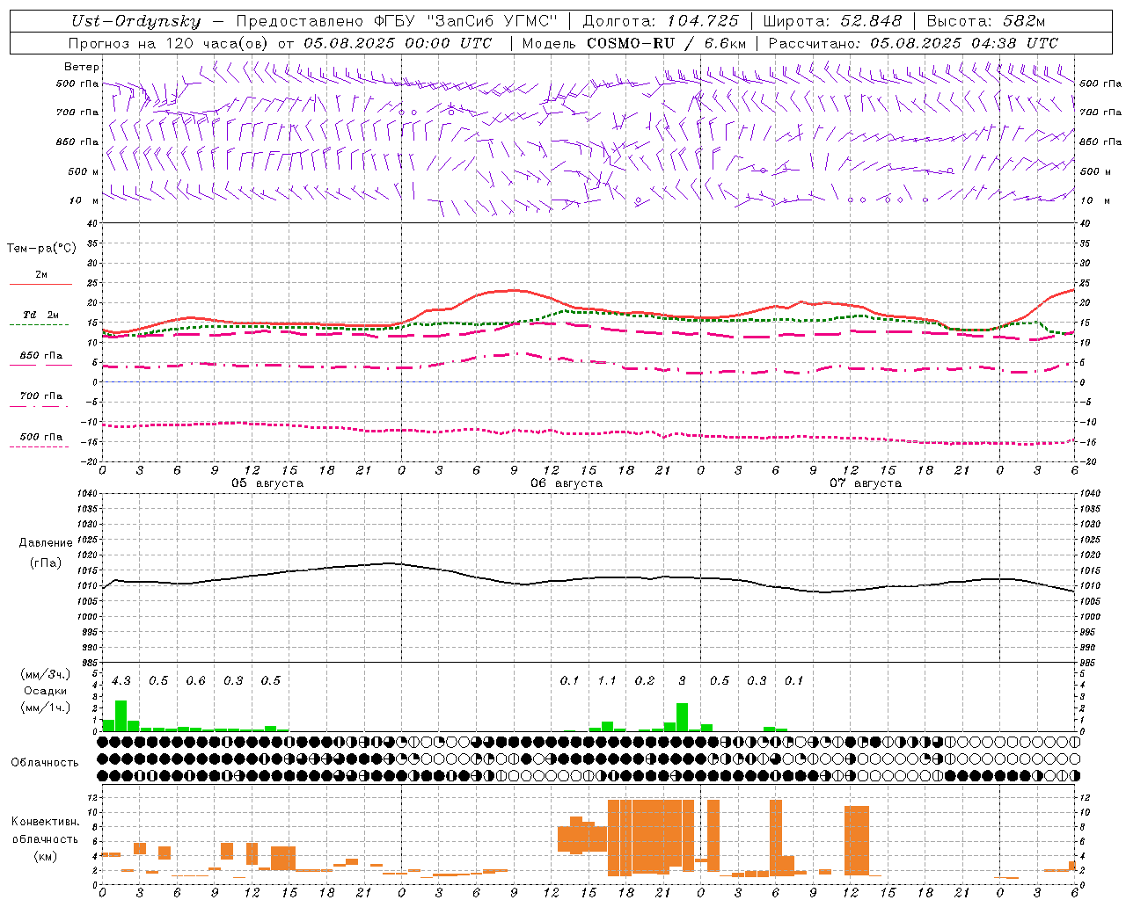The image size is (1126, 900).
Task: Click the pink dashed line sample under temperature-legend 850 гПа
Action: point(39,366)
